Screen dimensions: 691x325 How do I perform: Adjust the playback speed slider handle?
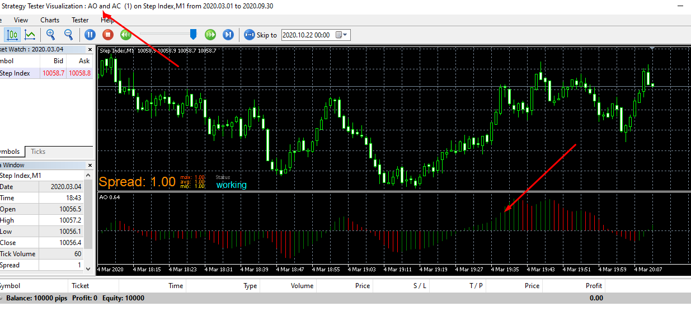[x=193, y=35]
